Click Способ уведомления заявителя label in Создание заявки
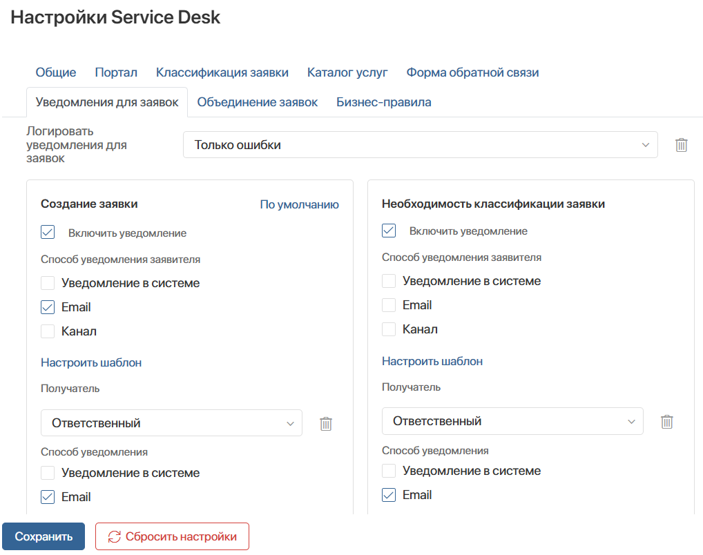 121,259
